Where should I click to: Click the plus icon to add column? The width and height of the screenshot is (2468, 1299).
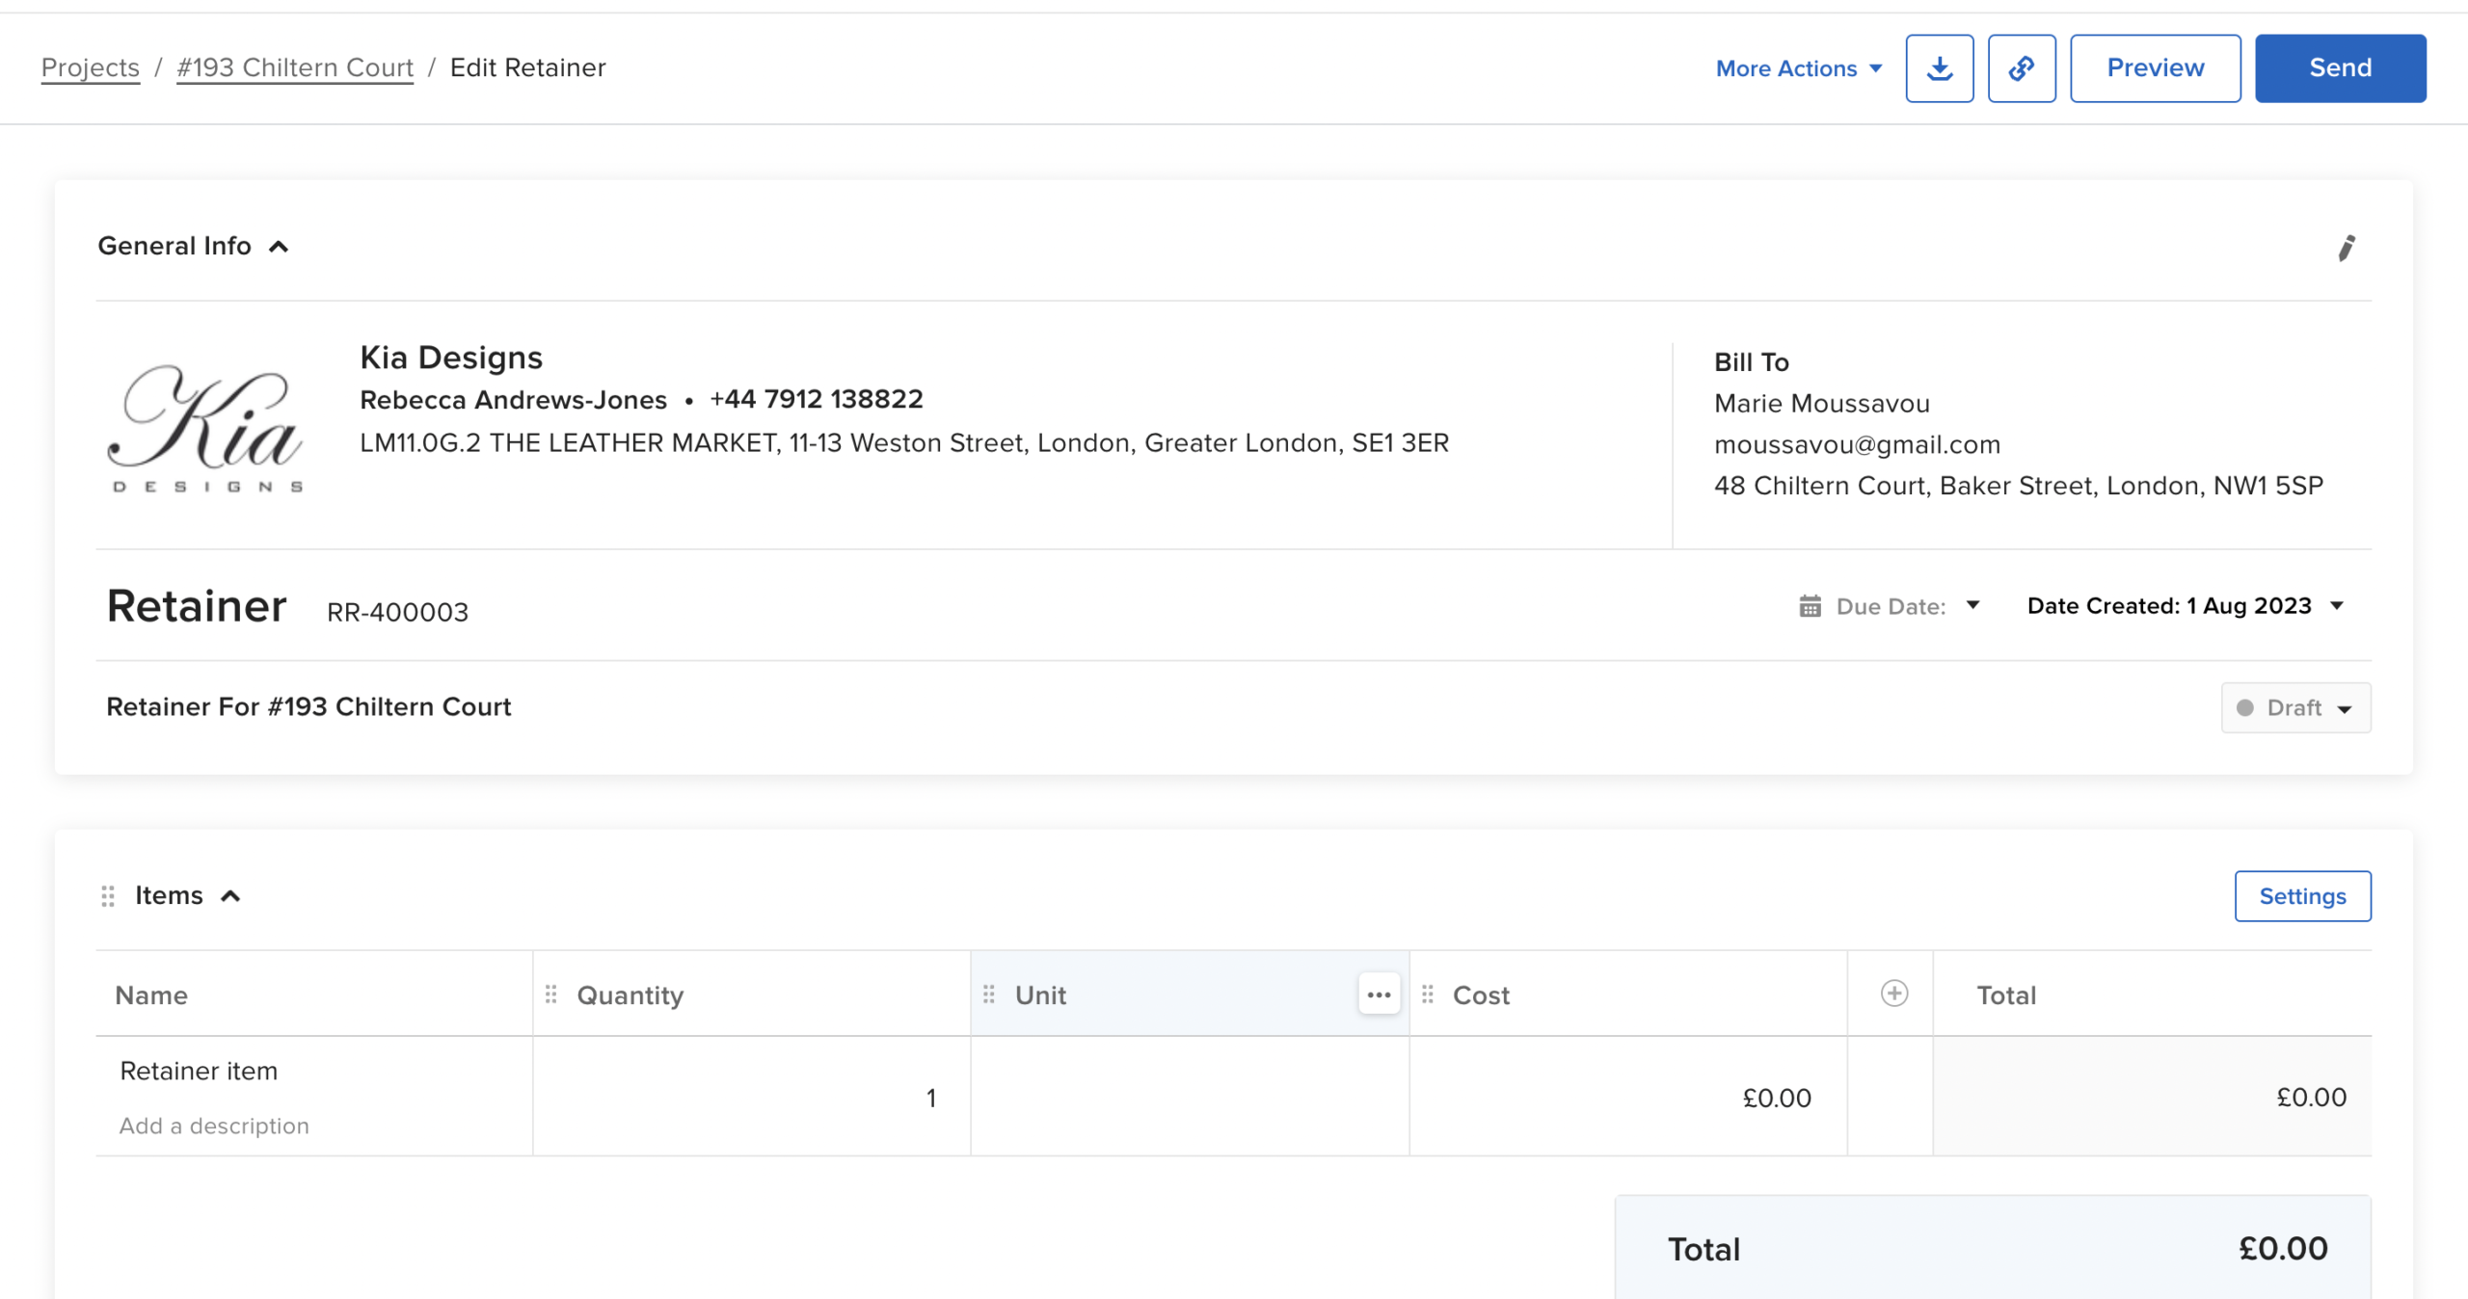click(x=1893, y=994)
